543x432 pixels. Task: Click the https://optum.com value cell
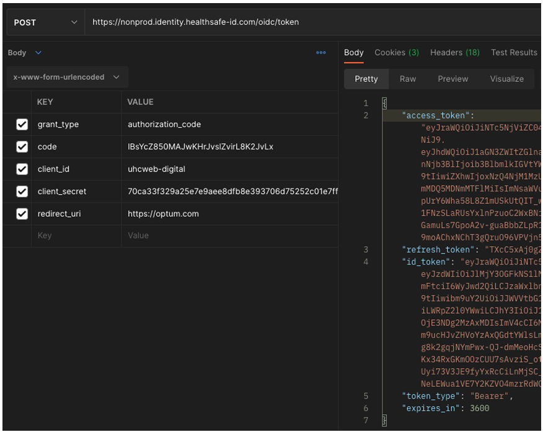coord(229,214)
